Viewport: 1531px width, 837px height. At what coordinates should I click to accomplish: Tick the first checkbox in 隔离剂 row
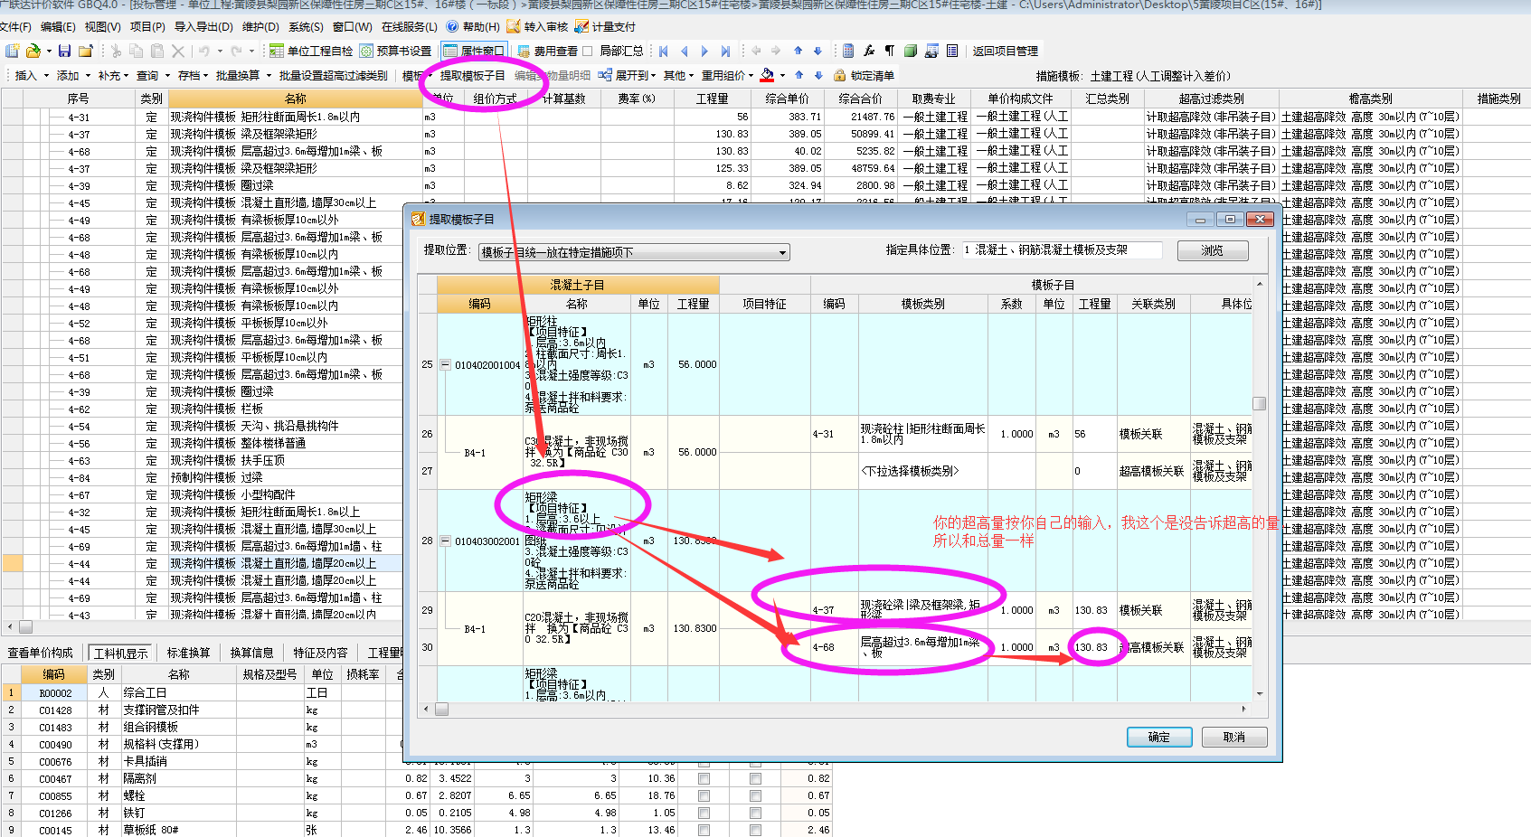point(704,778)
